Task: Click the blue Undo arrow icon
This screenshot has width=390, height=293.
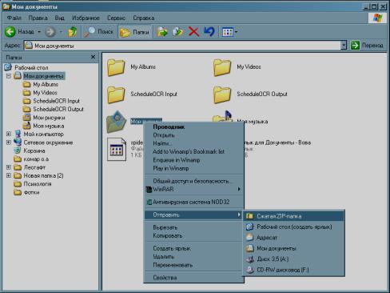Action: click(209, 32)
